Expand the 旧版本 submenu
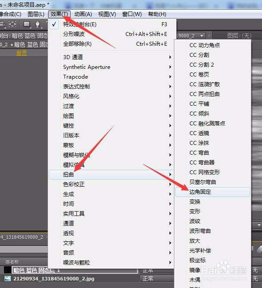Viewport: 262px width, 288px height. click(111, 135)
